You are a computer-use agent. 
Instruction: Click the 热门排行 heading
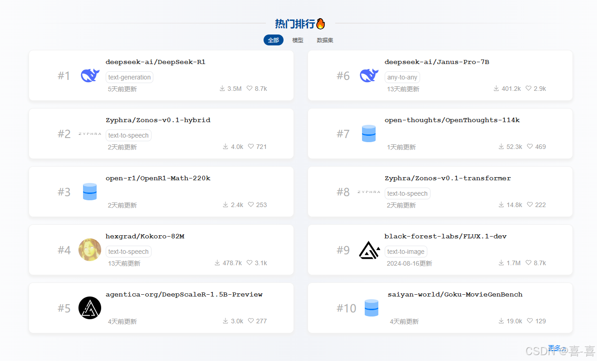tap(295, 24)
